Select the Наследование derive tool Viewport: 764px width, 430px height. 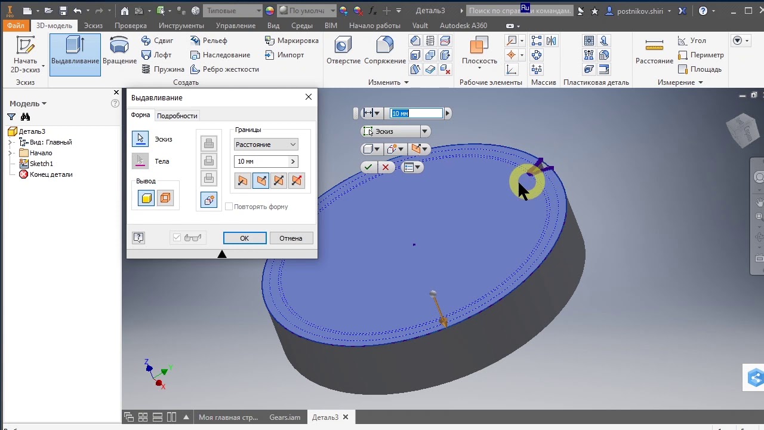(x=220, y=55)
